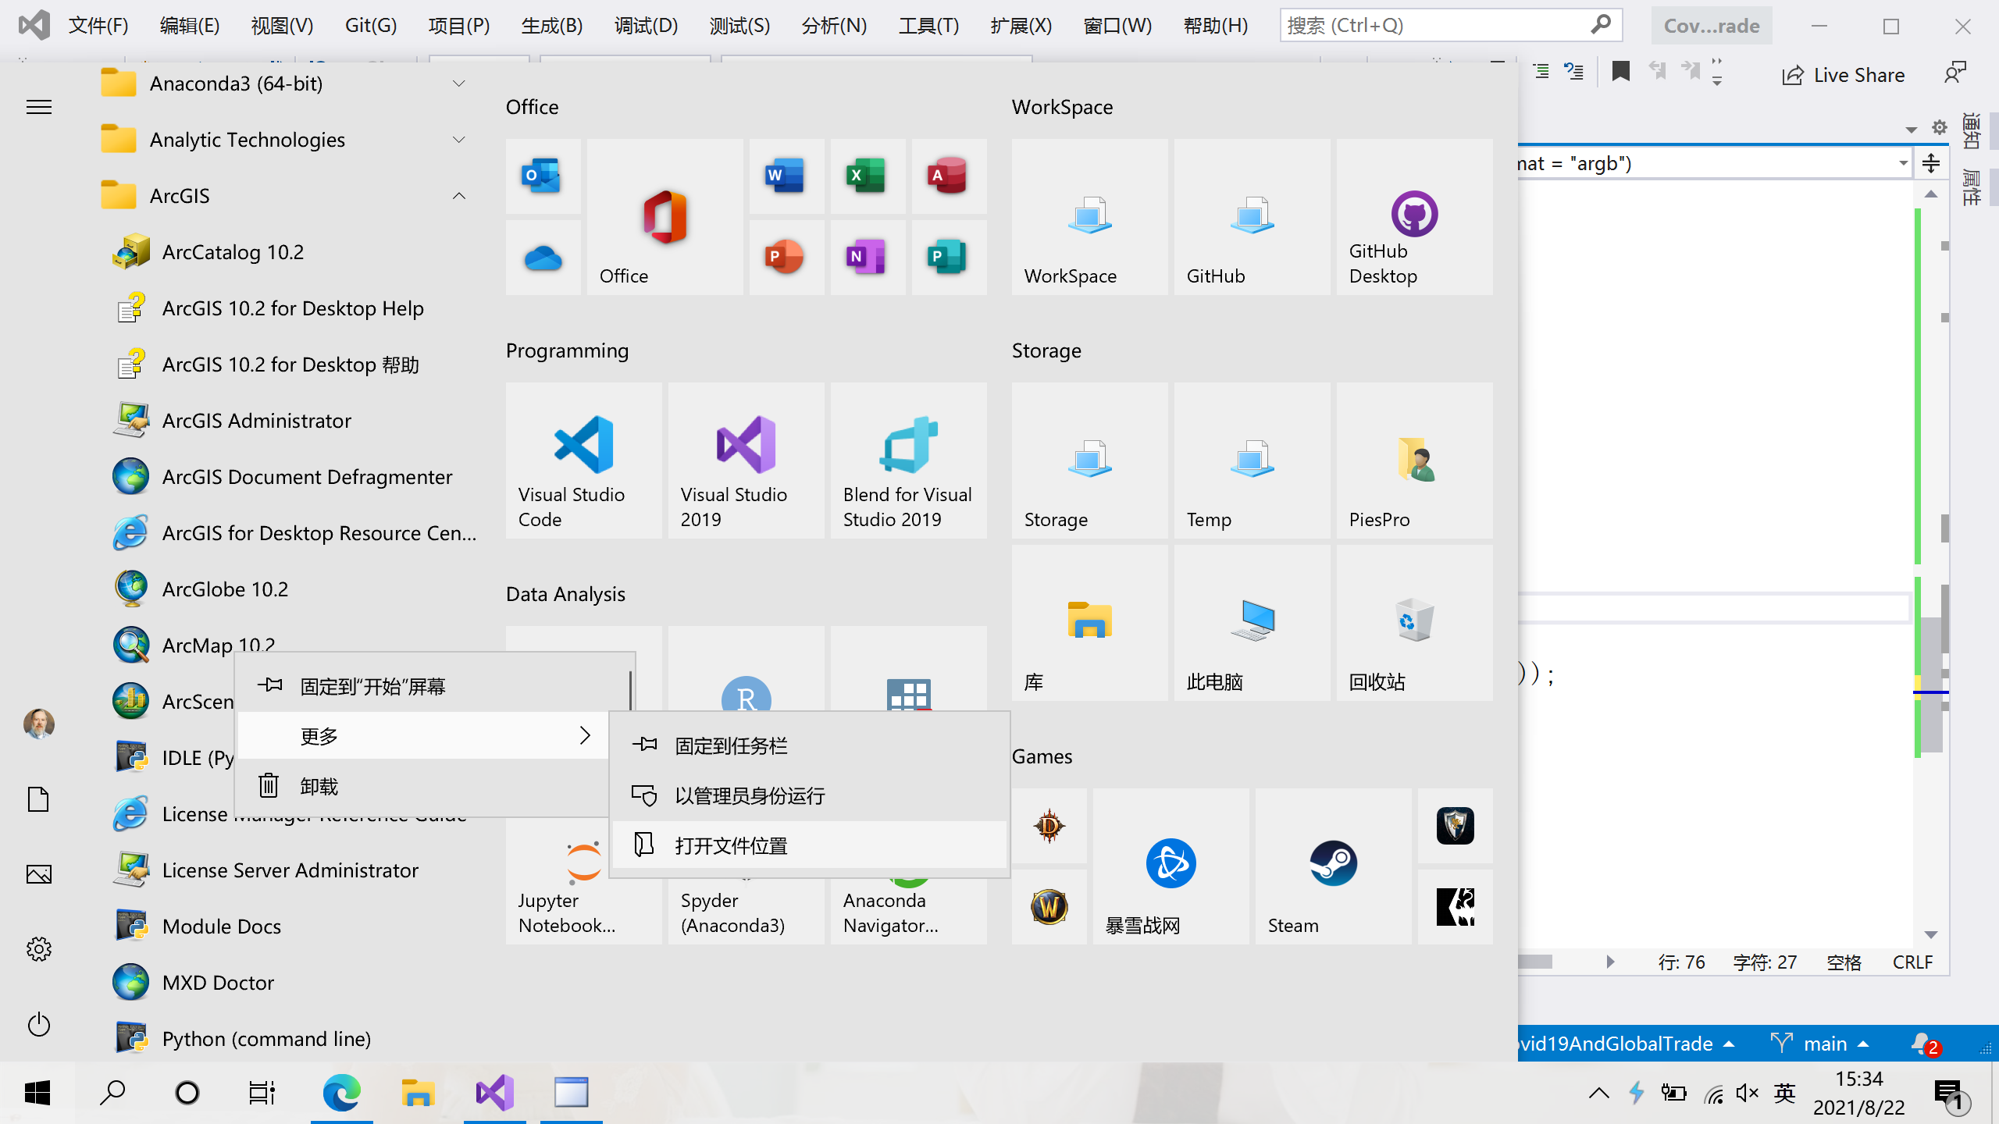
Task: Open the Recycle Bin tile 回收站
Action: coord(1414,623)
